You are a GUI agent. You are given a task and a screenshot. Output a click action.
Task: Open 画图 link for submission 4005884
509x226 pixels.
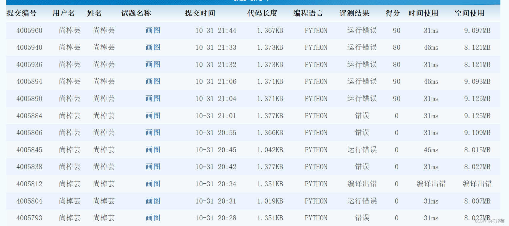(153, 116)
